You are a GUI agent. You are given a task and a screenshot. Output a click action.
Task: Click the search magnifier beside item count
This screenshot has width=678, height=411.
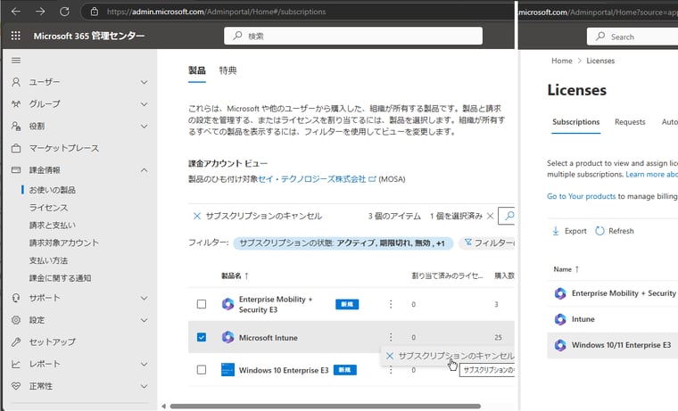click(509, 215)
